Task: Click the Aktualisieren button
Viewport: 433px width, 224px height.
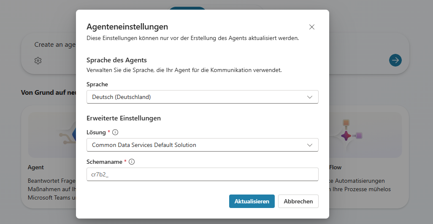Action: point(252,201)
